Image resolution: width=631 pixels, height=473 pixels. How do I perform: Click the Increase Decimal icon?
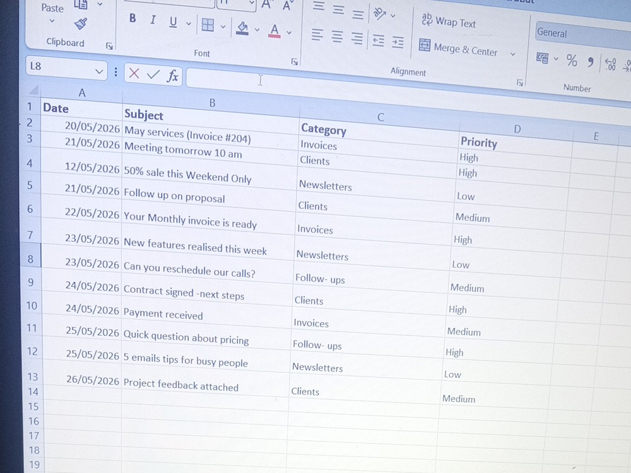(610, 64)
